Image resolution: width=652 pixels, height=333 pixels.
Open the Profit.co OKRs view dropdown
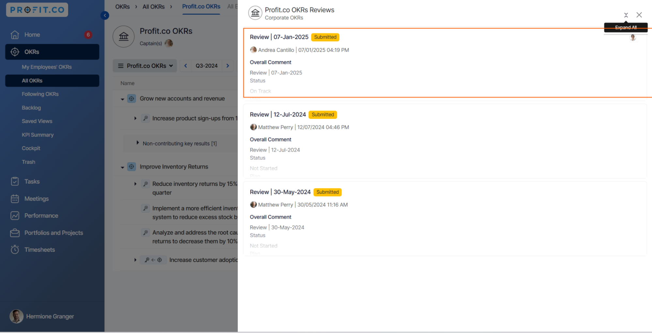coord(145,66)
